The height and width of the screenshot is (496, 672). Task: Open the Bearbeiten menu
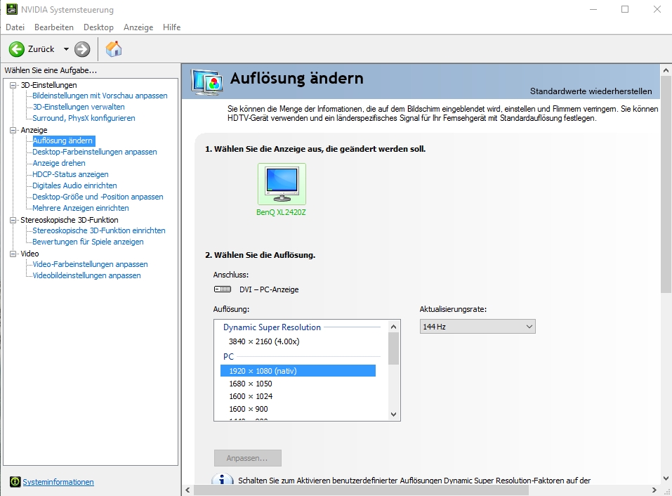click(54, 27)
